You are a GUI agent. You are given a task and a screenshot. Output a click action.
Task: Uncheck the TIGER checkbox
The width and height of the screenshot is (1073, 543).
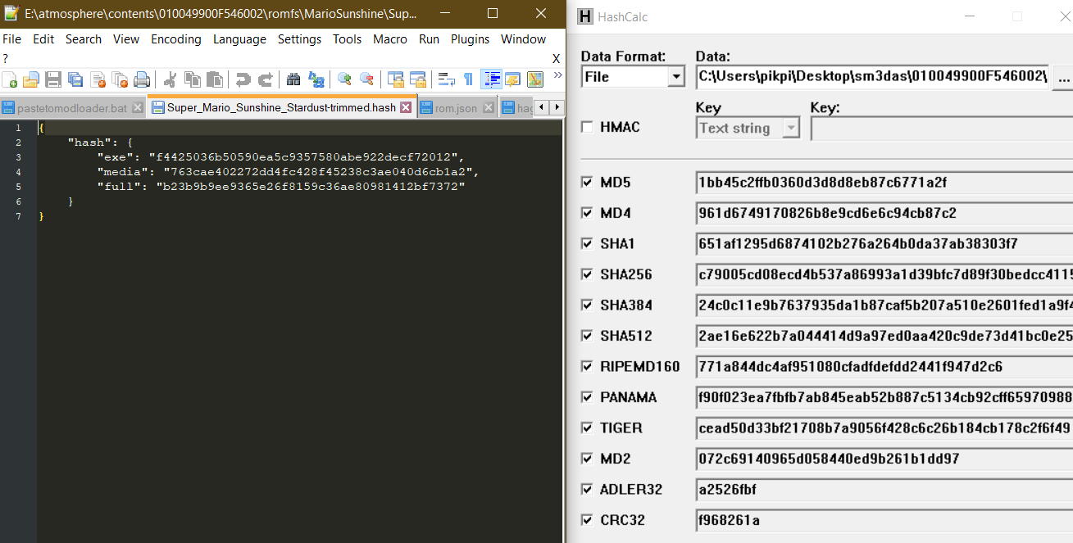(x=587, y=428)
